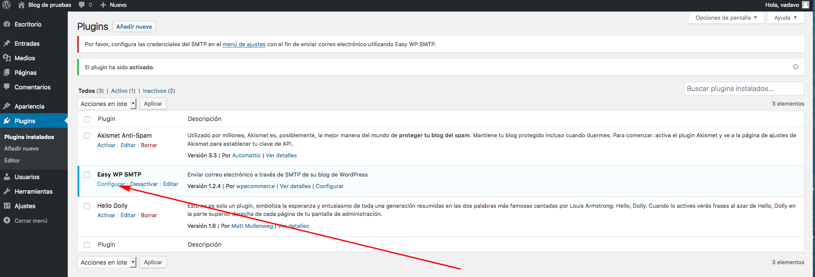The height and width of the screenshot is (277, 815).
Task: Click the plus icon for Nuevo
Action: pyautogui.click(x=103, y=5)
